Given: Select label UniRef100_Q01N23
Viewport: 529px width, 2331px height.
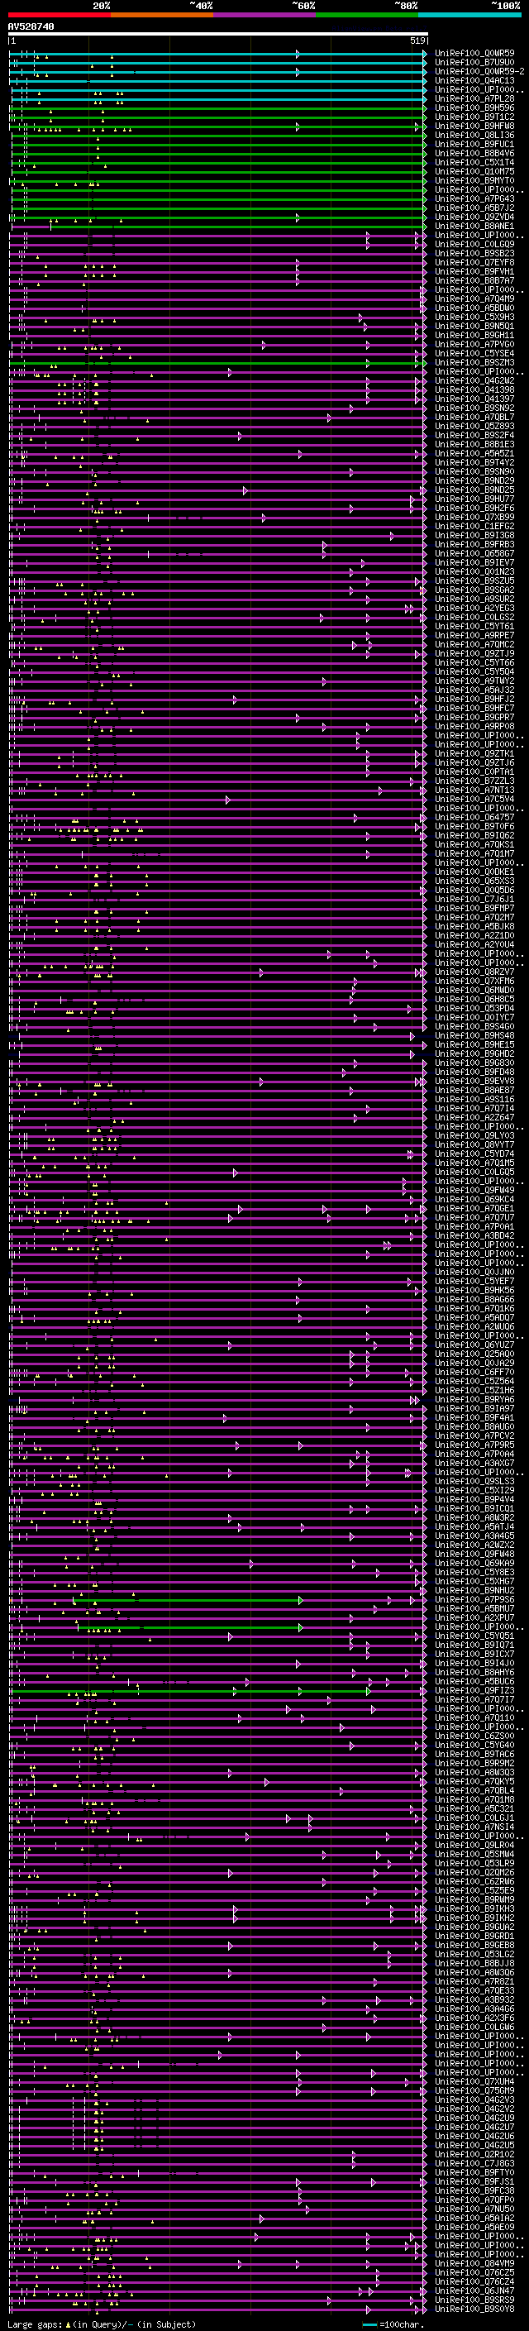Looking at the screenshot, I should 474,572.
